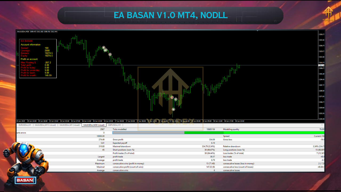Image resolution: width=341 pixels, height=192 pixels.
Task: Click the modelling quality progress bar
Action: click(218, 133)
